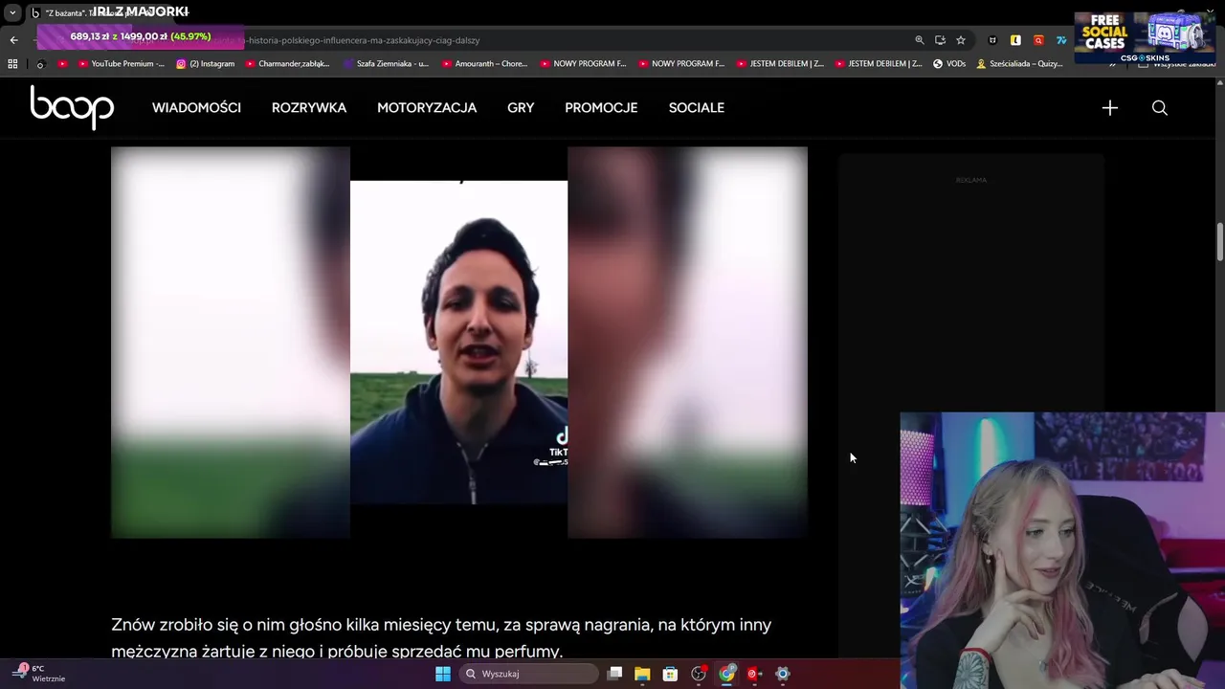
Task: Click the page vertical scrollbar thumb
Action: tap(1220, 242)
